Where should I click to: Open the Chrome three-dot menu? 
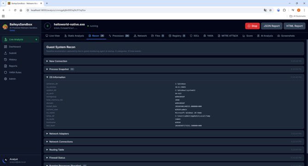[304, 10]
